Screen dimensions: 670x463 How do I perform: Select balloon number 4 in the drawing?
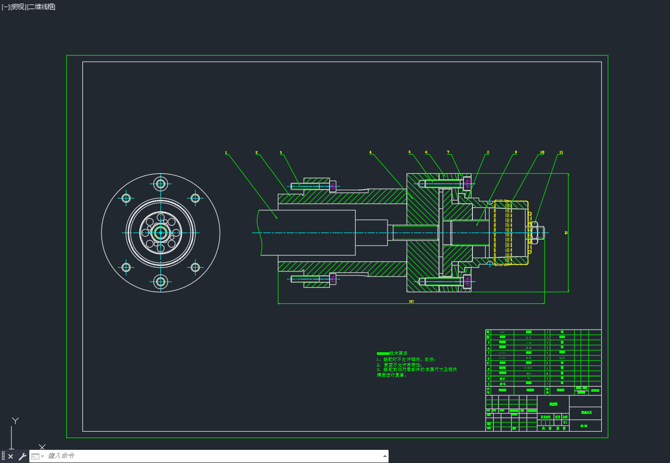coord(370,152)
